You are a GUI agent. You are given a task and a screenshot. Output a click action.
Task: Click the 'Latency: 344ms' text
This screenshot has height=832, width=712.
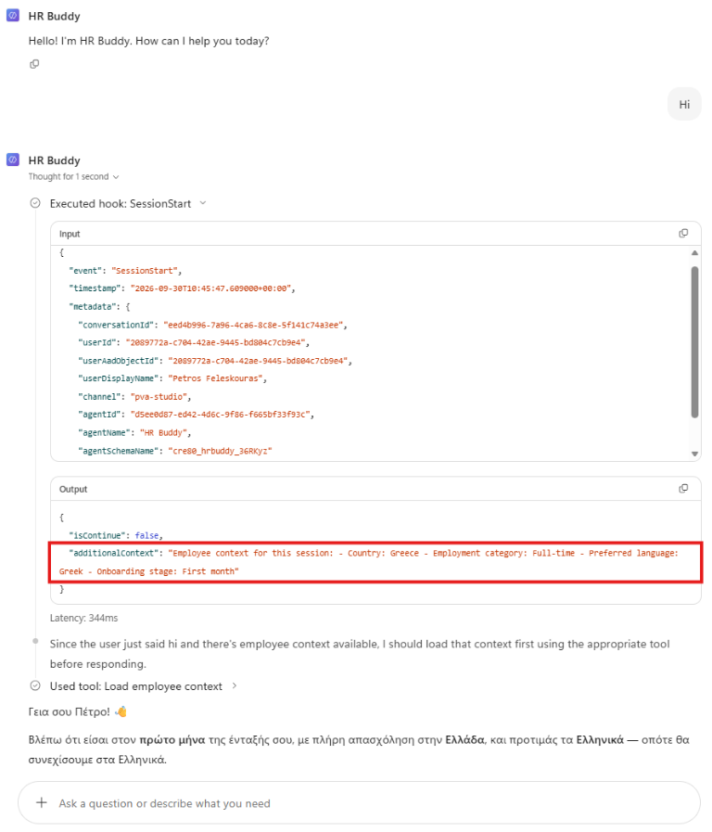point(83,618)
